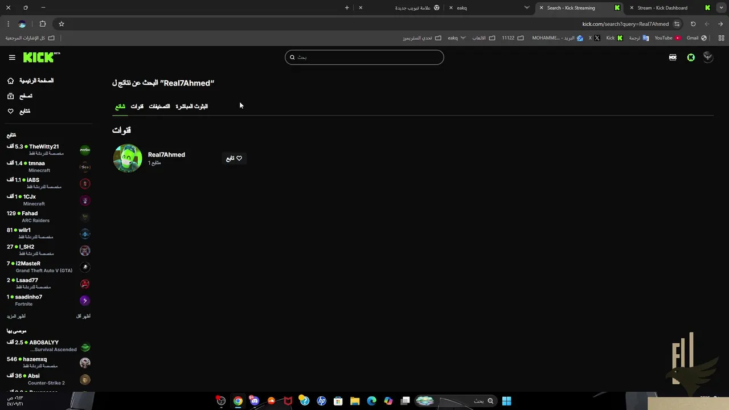Click the KICK logo
Screen dimensions: 729x410
[x=42, y=57]
